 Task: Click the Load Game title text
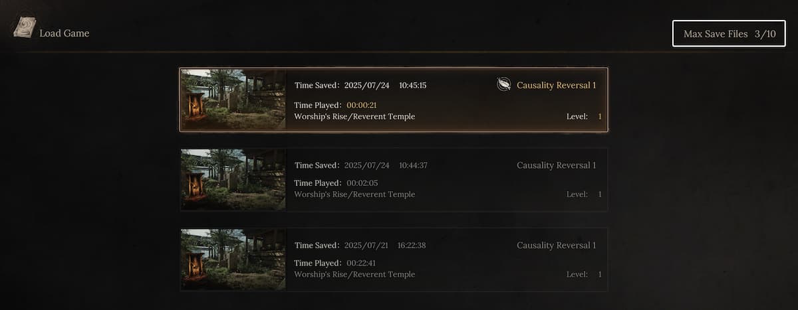[x=64, y=33]
